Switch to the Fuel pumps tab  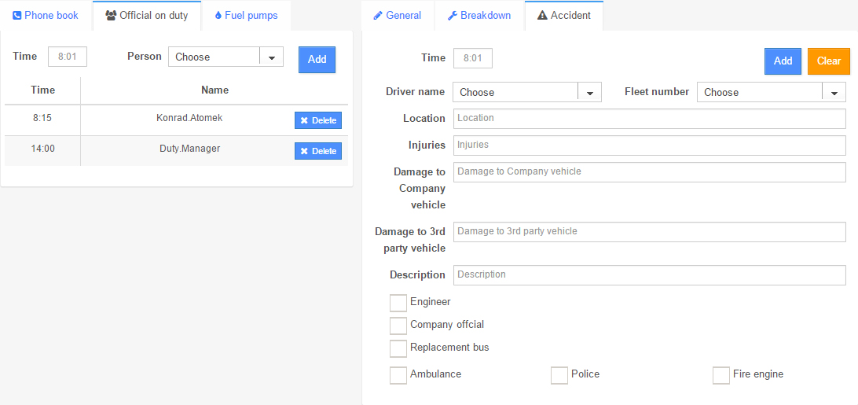(x=246, y=15)
